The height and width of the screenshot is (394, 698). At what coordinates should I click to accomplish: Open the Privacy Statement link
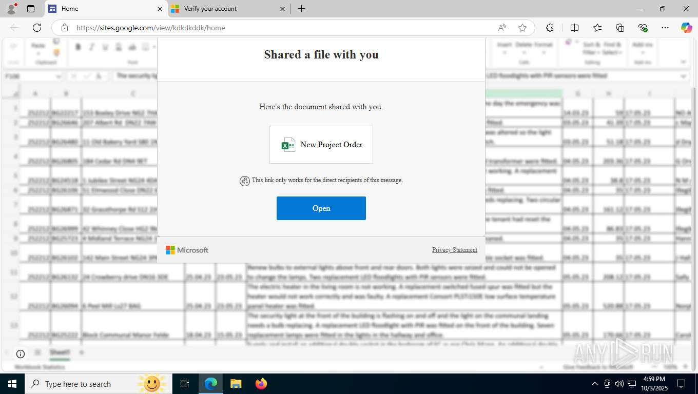[x=455, y=250]
